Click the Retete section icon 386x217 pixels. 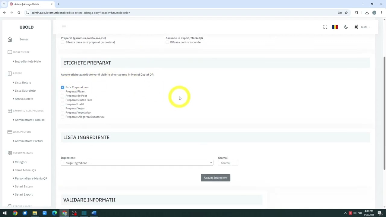point(10,73)
